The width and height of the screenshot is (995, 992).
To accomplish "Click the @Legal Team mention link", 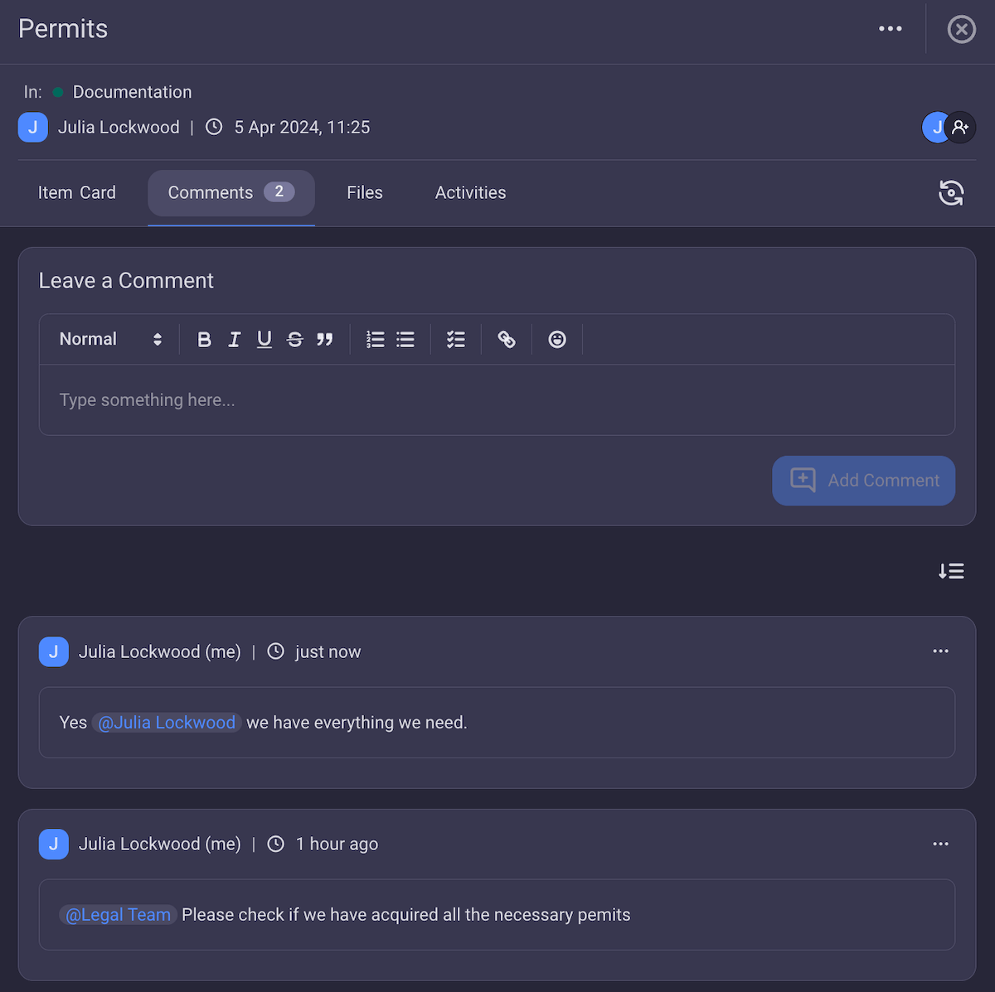I will 117,914.
